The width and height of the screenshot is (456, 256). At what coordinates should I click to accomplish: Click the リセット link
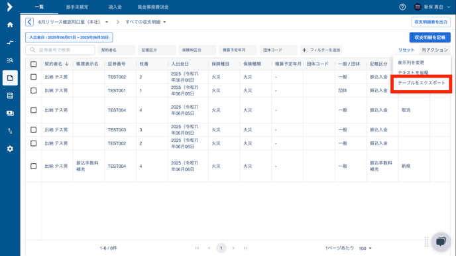point(406,50)
